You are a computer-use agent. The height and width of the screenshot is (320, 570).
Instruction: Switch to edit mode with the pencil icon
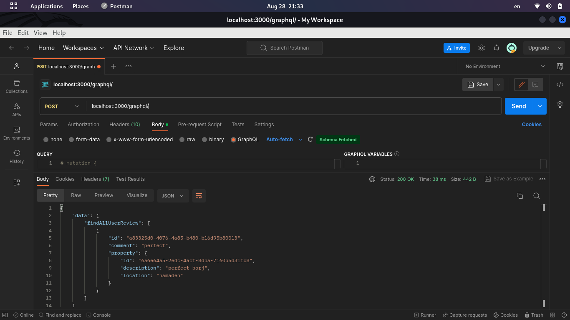[521, 85]
